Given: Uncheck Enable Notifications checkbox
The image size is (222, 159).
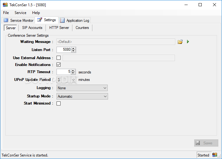Looking at the screenshot, I should click(x=58, y=65).
